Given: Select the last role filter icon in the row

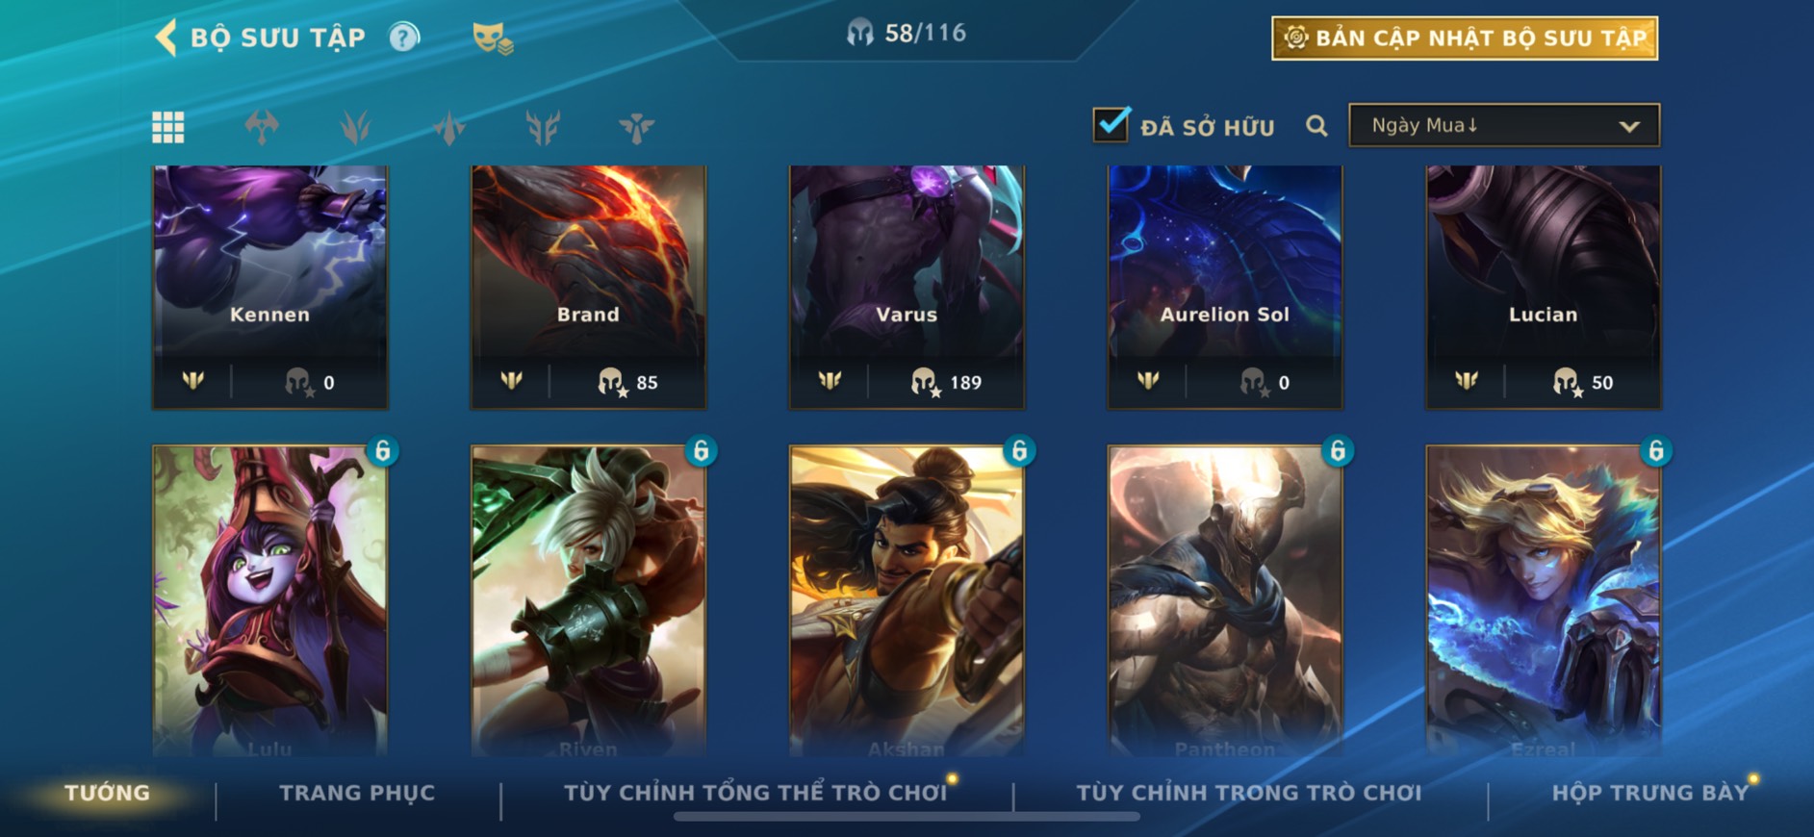Looking at the screenshot, I should 636,127.
